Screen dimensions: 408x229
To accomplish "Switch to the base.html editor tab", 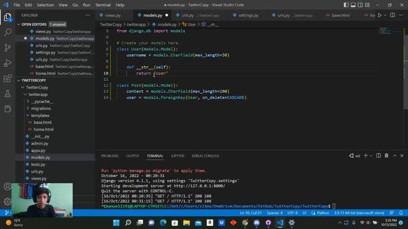I will point(340,15).
